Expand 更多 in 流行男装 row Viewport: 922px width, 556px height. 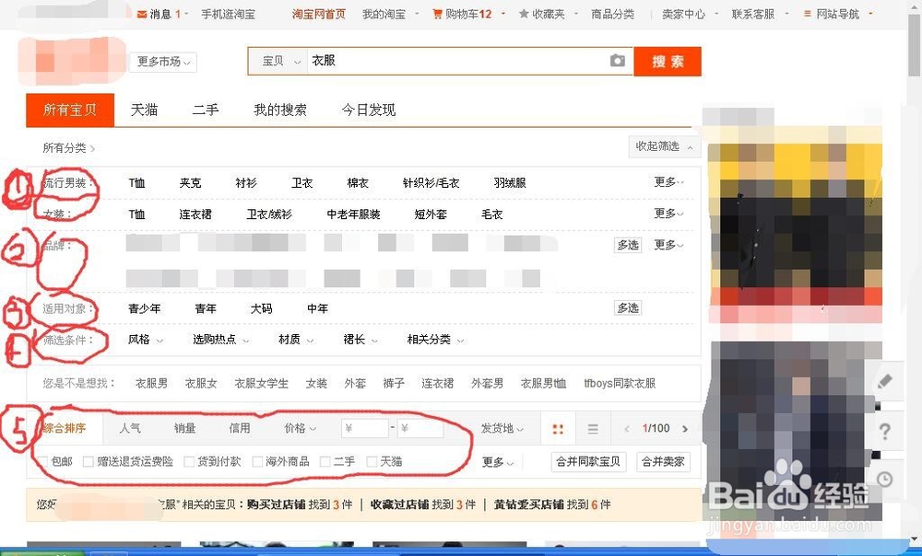click(x=668, y=182)
